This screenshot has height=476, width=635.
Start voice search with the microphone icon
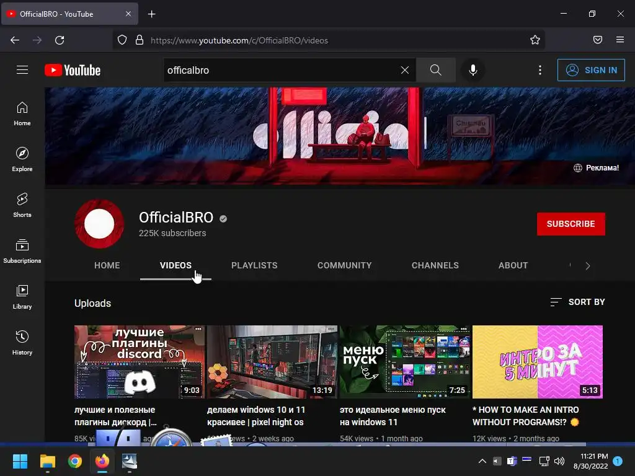(473, 70)
